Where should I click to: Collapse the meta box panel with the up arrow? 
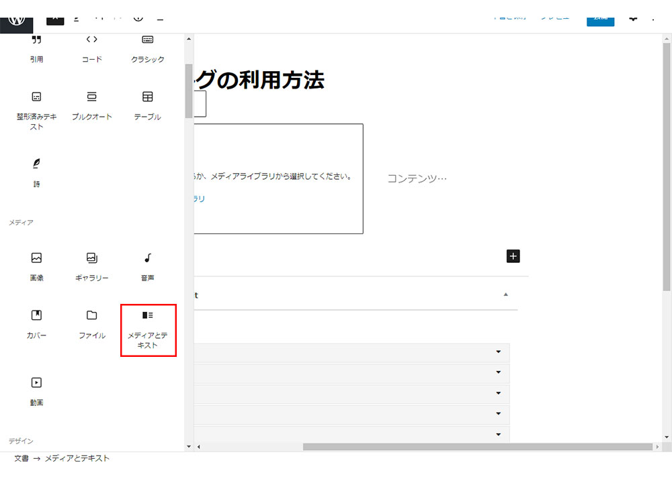(505, 294)
